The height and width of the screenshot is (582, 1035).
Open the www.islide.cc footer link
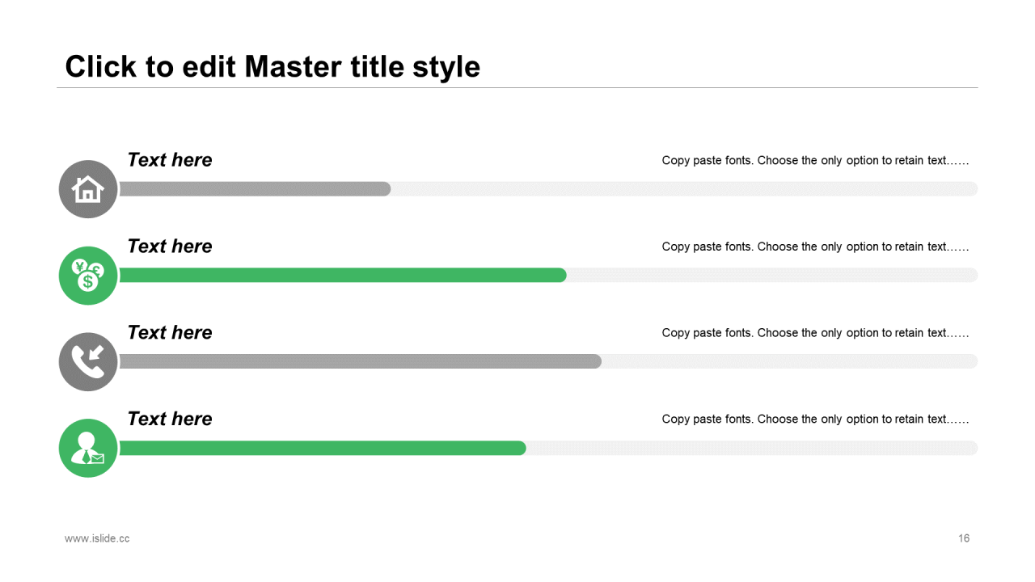click(97, 538)
